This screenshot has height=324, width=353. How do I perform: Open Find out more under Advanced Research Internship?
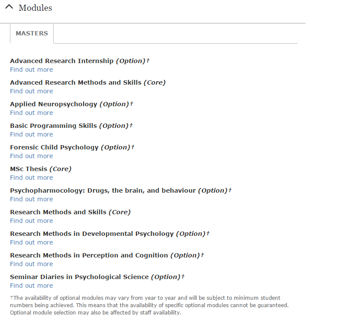coord(32,70)
